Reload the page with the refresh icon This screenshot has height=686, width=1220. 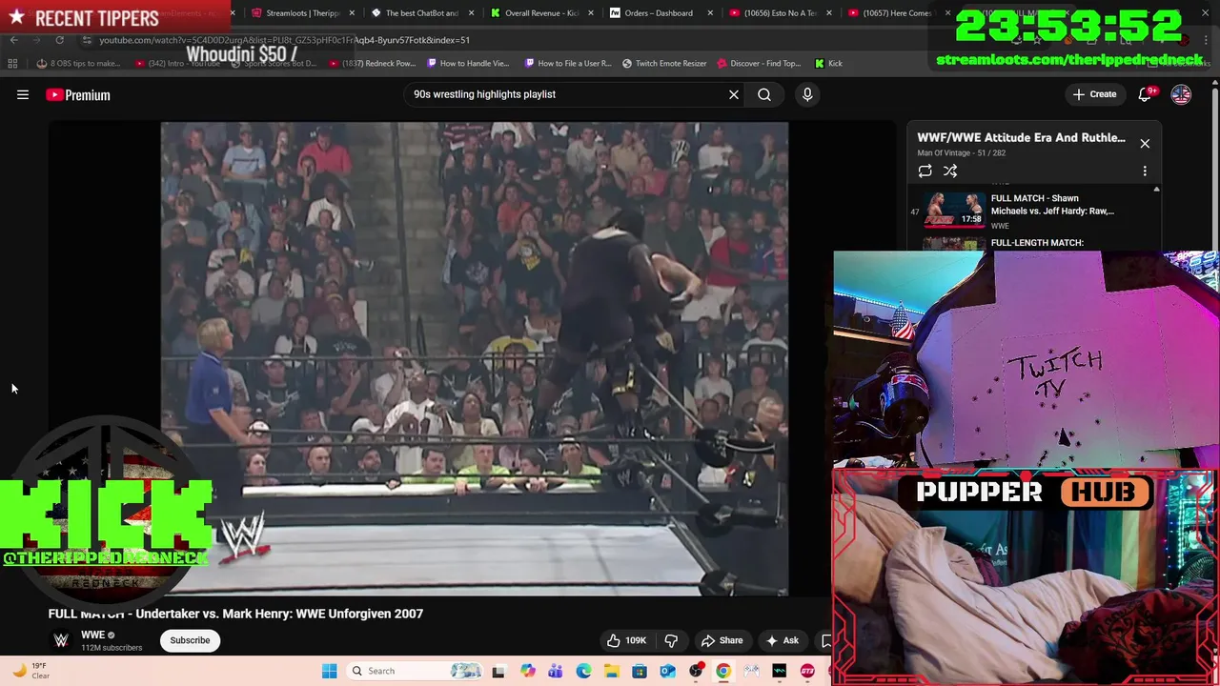(x=59, y=40)
